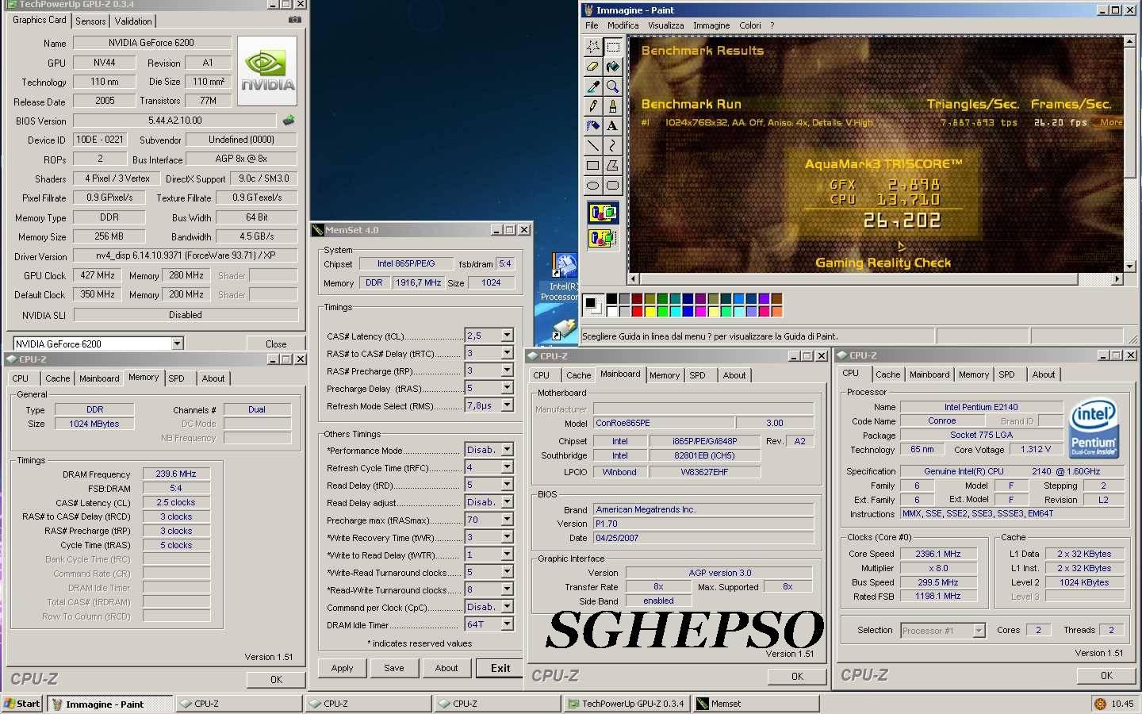Screen dimensions: 1142x714
Task: Select the Polygon shape tool
Action: coord(612,166)
